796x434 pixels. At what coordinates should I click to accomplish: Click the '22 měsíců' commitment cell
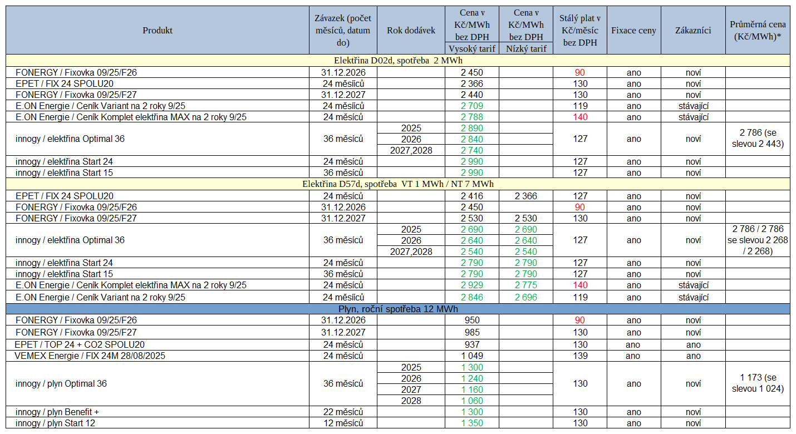(x=343, y=412)
